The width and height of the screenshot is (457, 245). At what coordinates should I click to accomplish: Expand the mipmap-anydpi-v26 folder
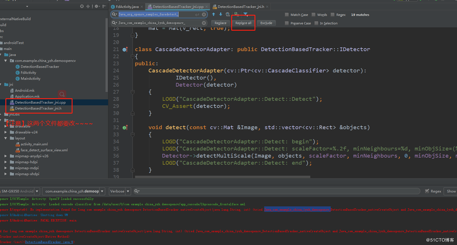click(6, 156)
